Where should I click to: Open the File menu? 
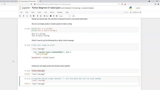pyautogui.click(x=21, y=12)
